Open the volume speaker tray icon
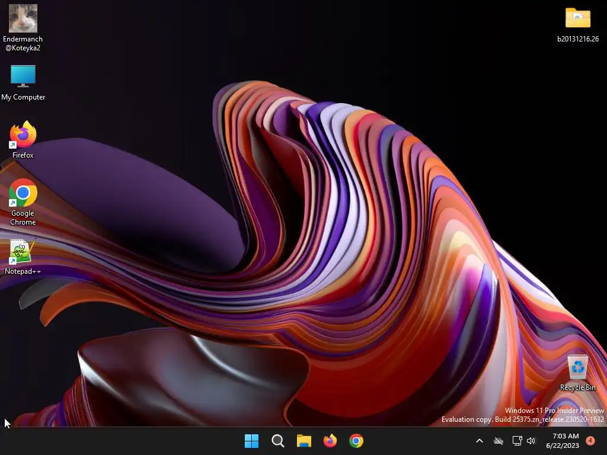 (x=531, y=441)
